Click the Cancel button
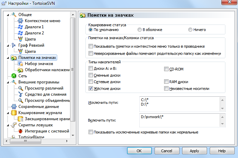The width and height of the screenshot is (238, 158). (167, 151)
